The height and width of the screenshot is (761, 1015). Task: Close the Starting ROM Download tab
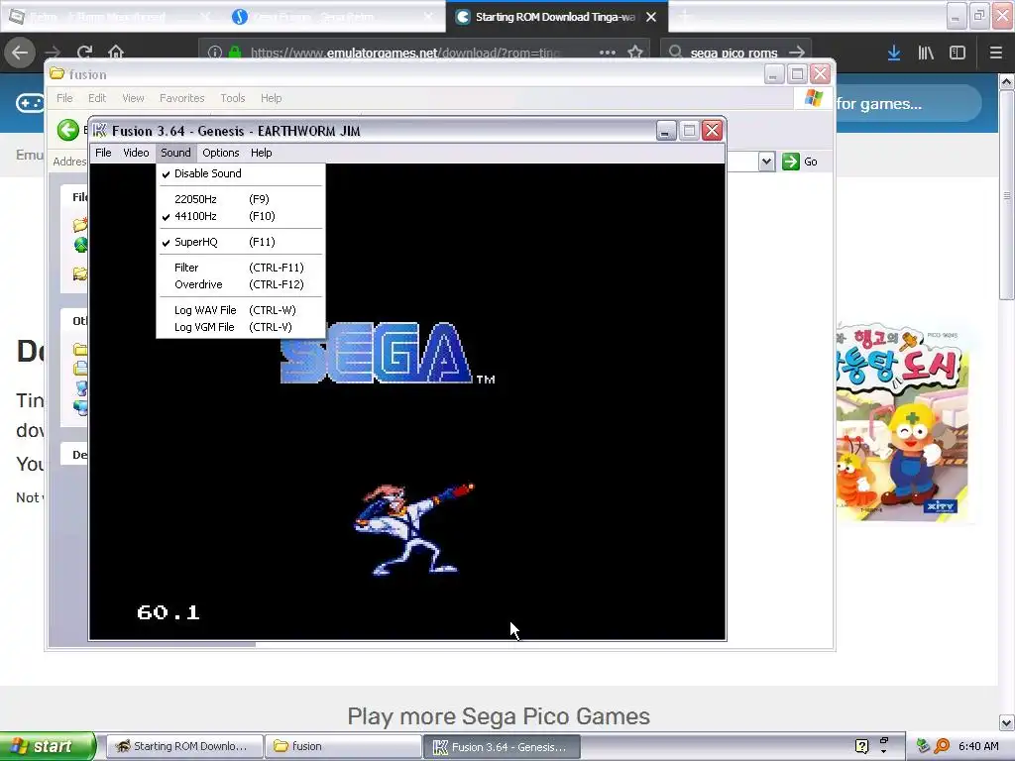pyautogui.click(x=651, y=17)
